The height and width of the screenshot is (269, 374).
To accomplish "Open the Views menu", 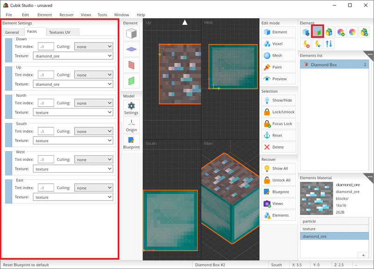I will coord(86,15).
